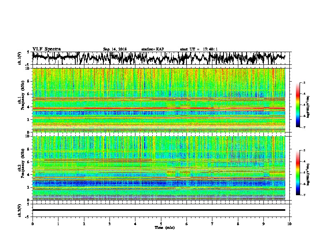Click the "VLF Spectra" plot title
The image size is (326, 251).
[x=47, y=49]
